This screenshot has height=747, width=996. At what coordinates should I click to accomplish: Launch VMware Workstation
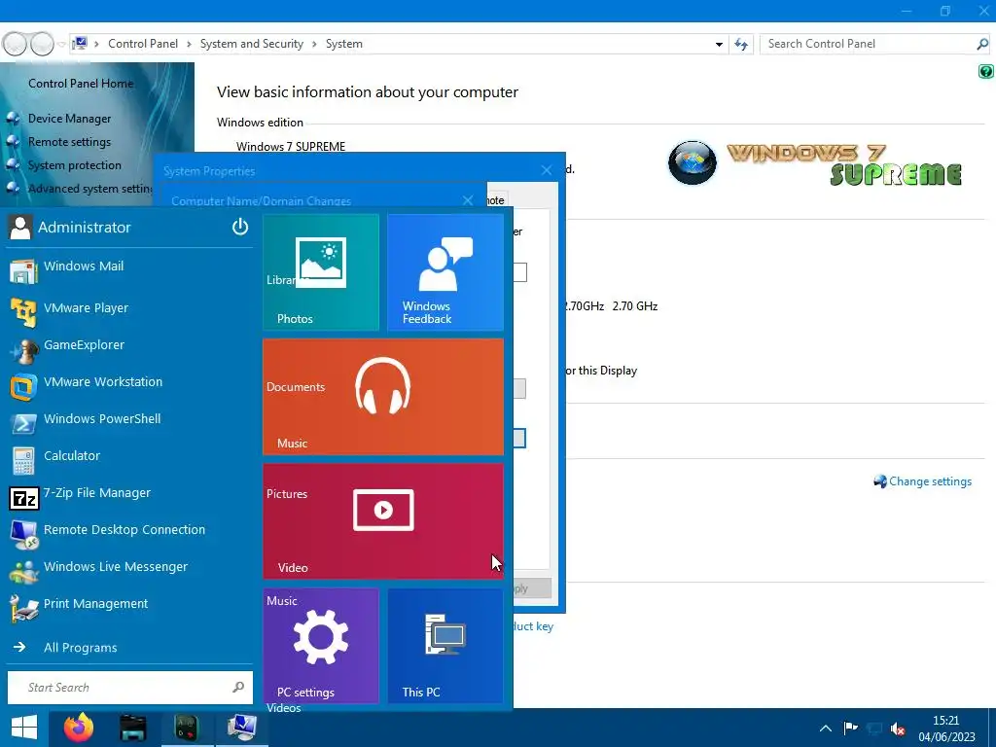[x=103, y=381]
